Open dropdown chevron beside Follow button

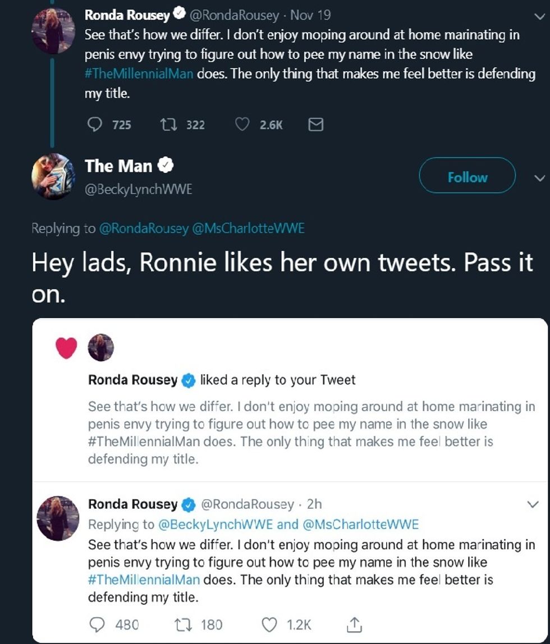coord(540,178)
